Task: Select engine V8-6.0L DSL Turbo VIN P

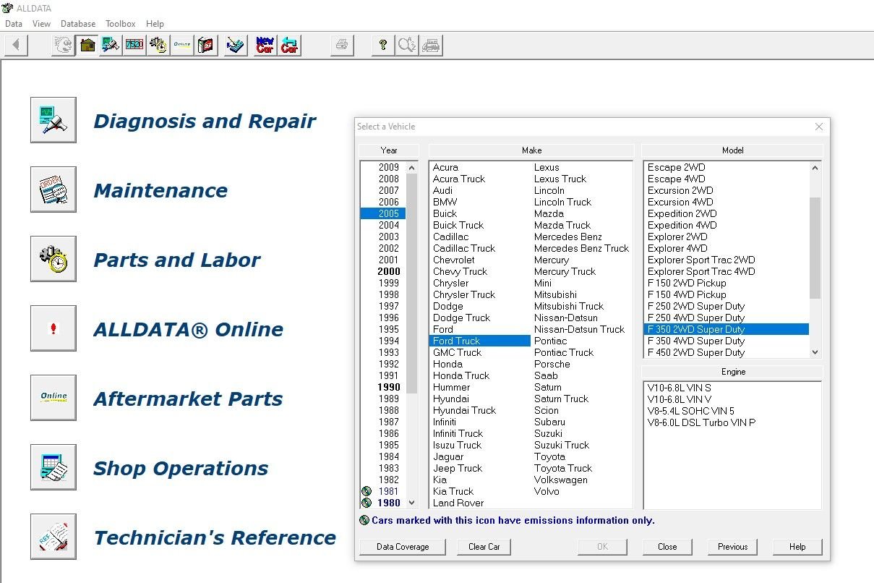Action: [701, 422]
